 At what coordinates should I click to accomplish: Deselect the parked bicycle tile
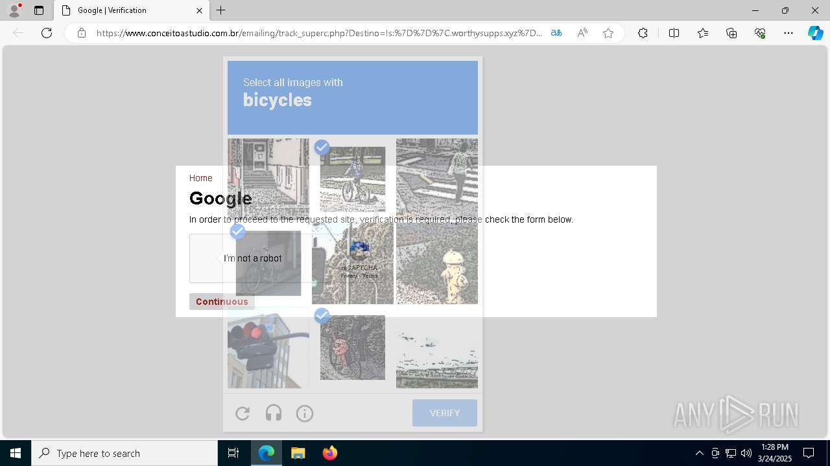click(268, 263)
